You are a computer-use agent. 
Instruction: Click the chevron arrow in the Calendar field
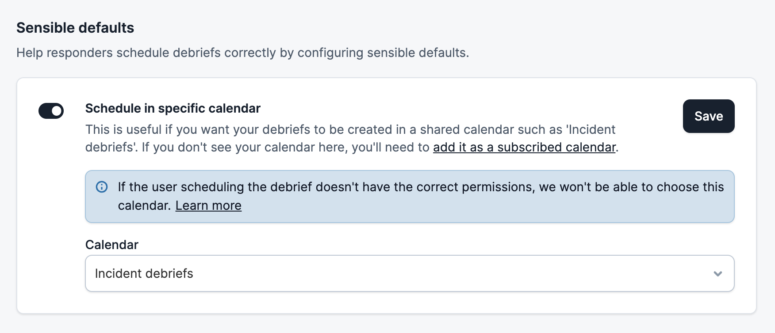coord(717,274)
